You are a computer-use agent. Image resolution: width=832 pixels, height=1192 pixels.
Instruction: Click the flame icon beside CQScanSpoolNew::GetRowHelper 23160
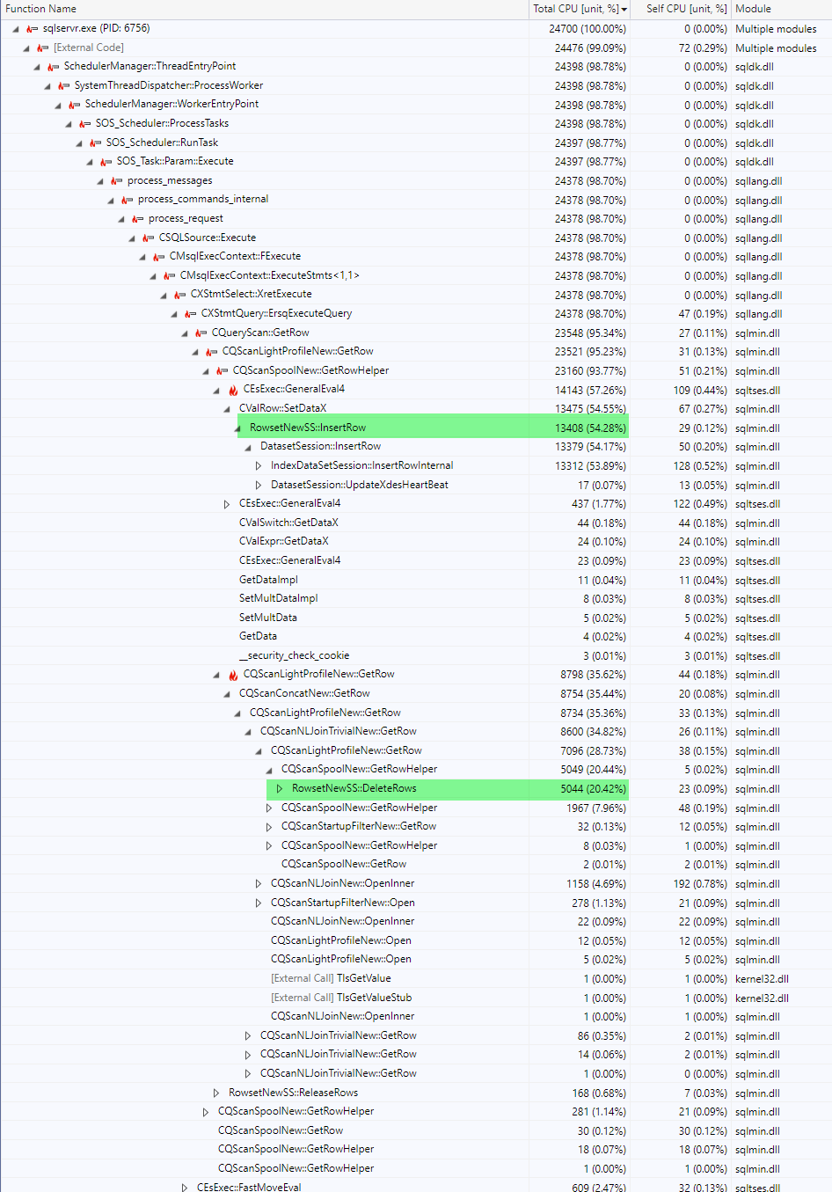pyautogui.click(x=223, y=371)
